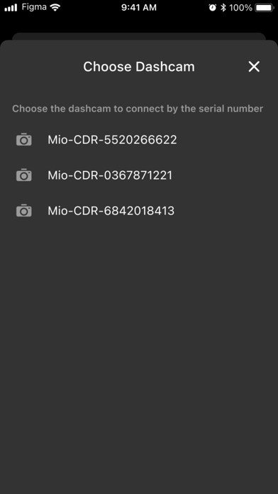Image resolution: width=278 pixels, height=494 pixels.
Task: Tap camera icon beside Mio-CDR-5520266622
Action: [24, 139]
